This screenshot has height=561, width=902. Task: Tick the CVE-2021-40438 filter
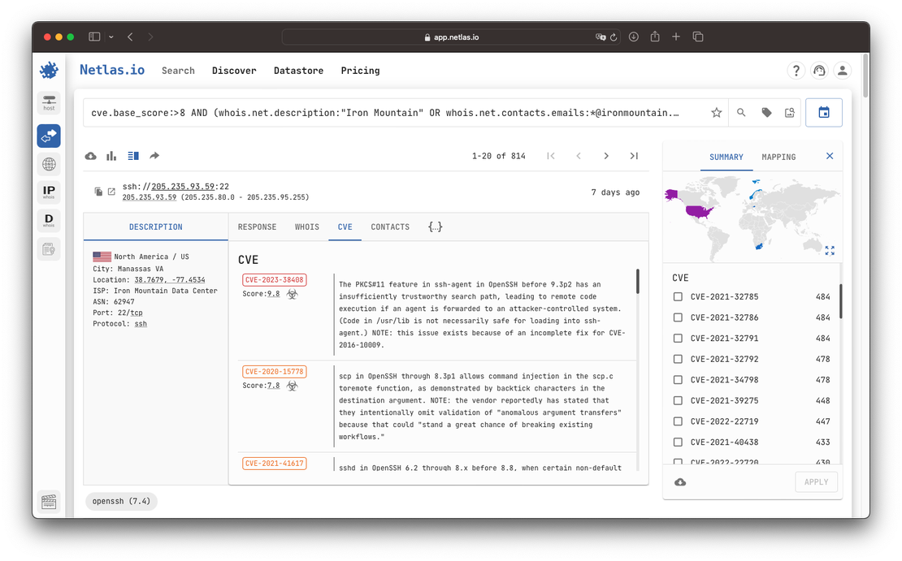[x=679, y=442]
